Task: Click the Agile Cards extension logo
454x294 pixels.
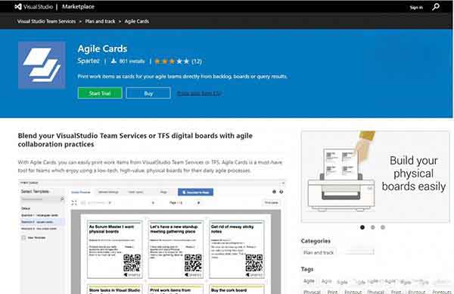Action: (x=42, y=64)
